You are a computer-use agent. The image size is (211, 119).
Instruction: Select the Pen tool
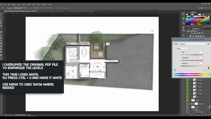point(1,55)
